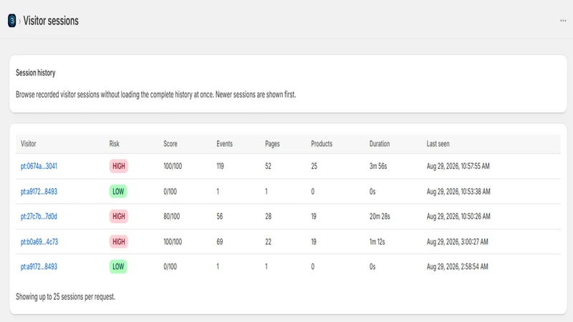The image size is (573, 322).
Task: Click the Aug 29, 2026, 3:00:27 AM timestamp
Action: [x=457, y=242]
